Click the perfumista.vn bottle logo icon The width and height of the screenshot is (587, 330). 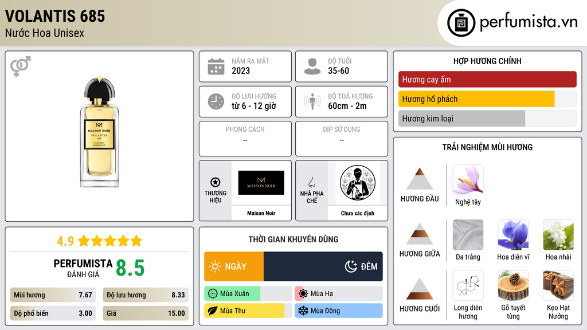click(461, 23)
